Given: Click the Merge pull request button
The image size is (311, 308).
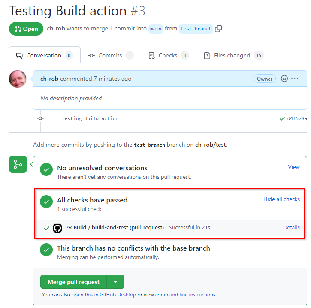Looking at the screenshot, I should [x=73, y=282].
